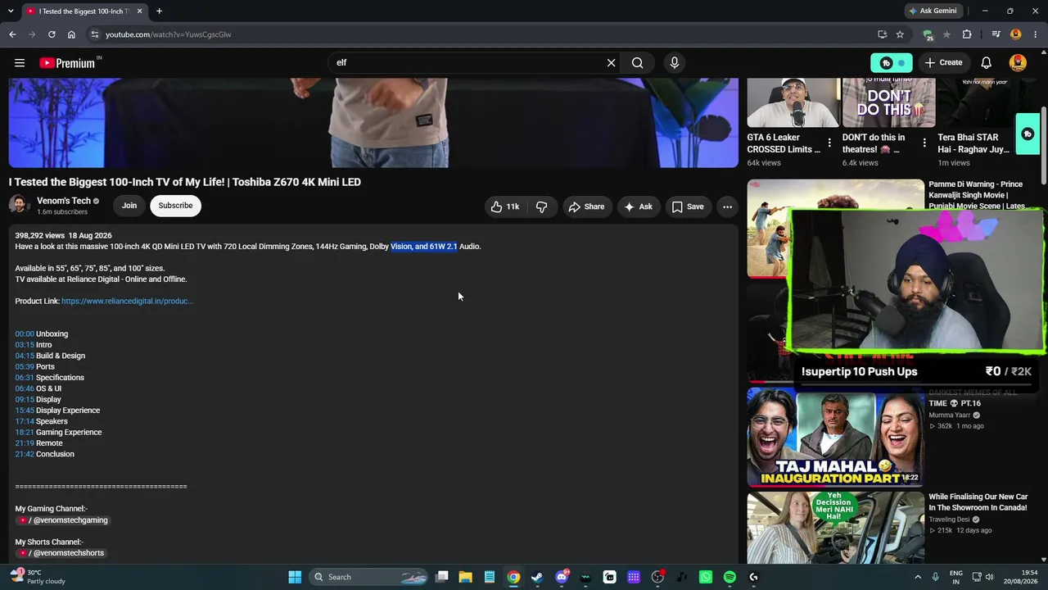The image size is (1048, 590).
Task: Open the @venomstechgaming channel link
Action: coord(65,520)
